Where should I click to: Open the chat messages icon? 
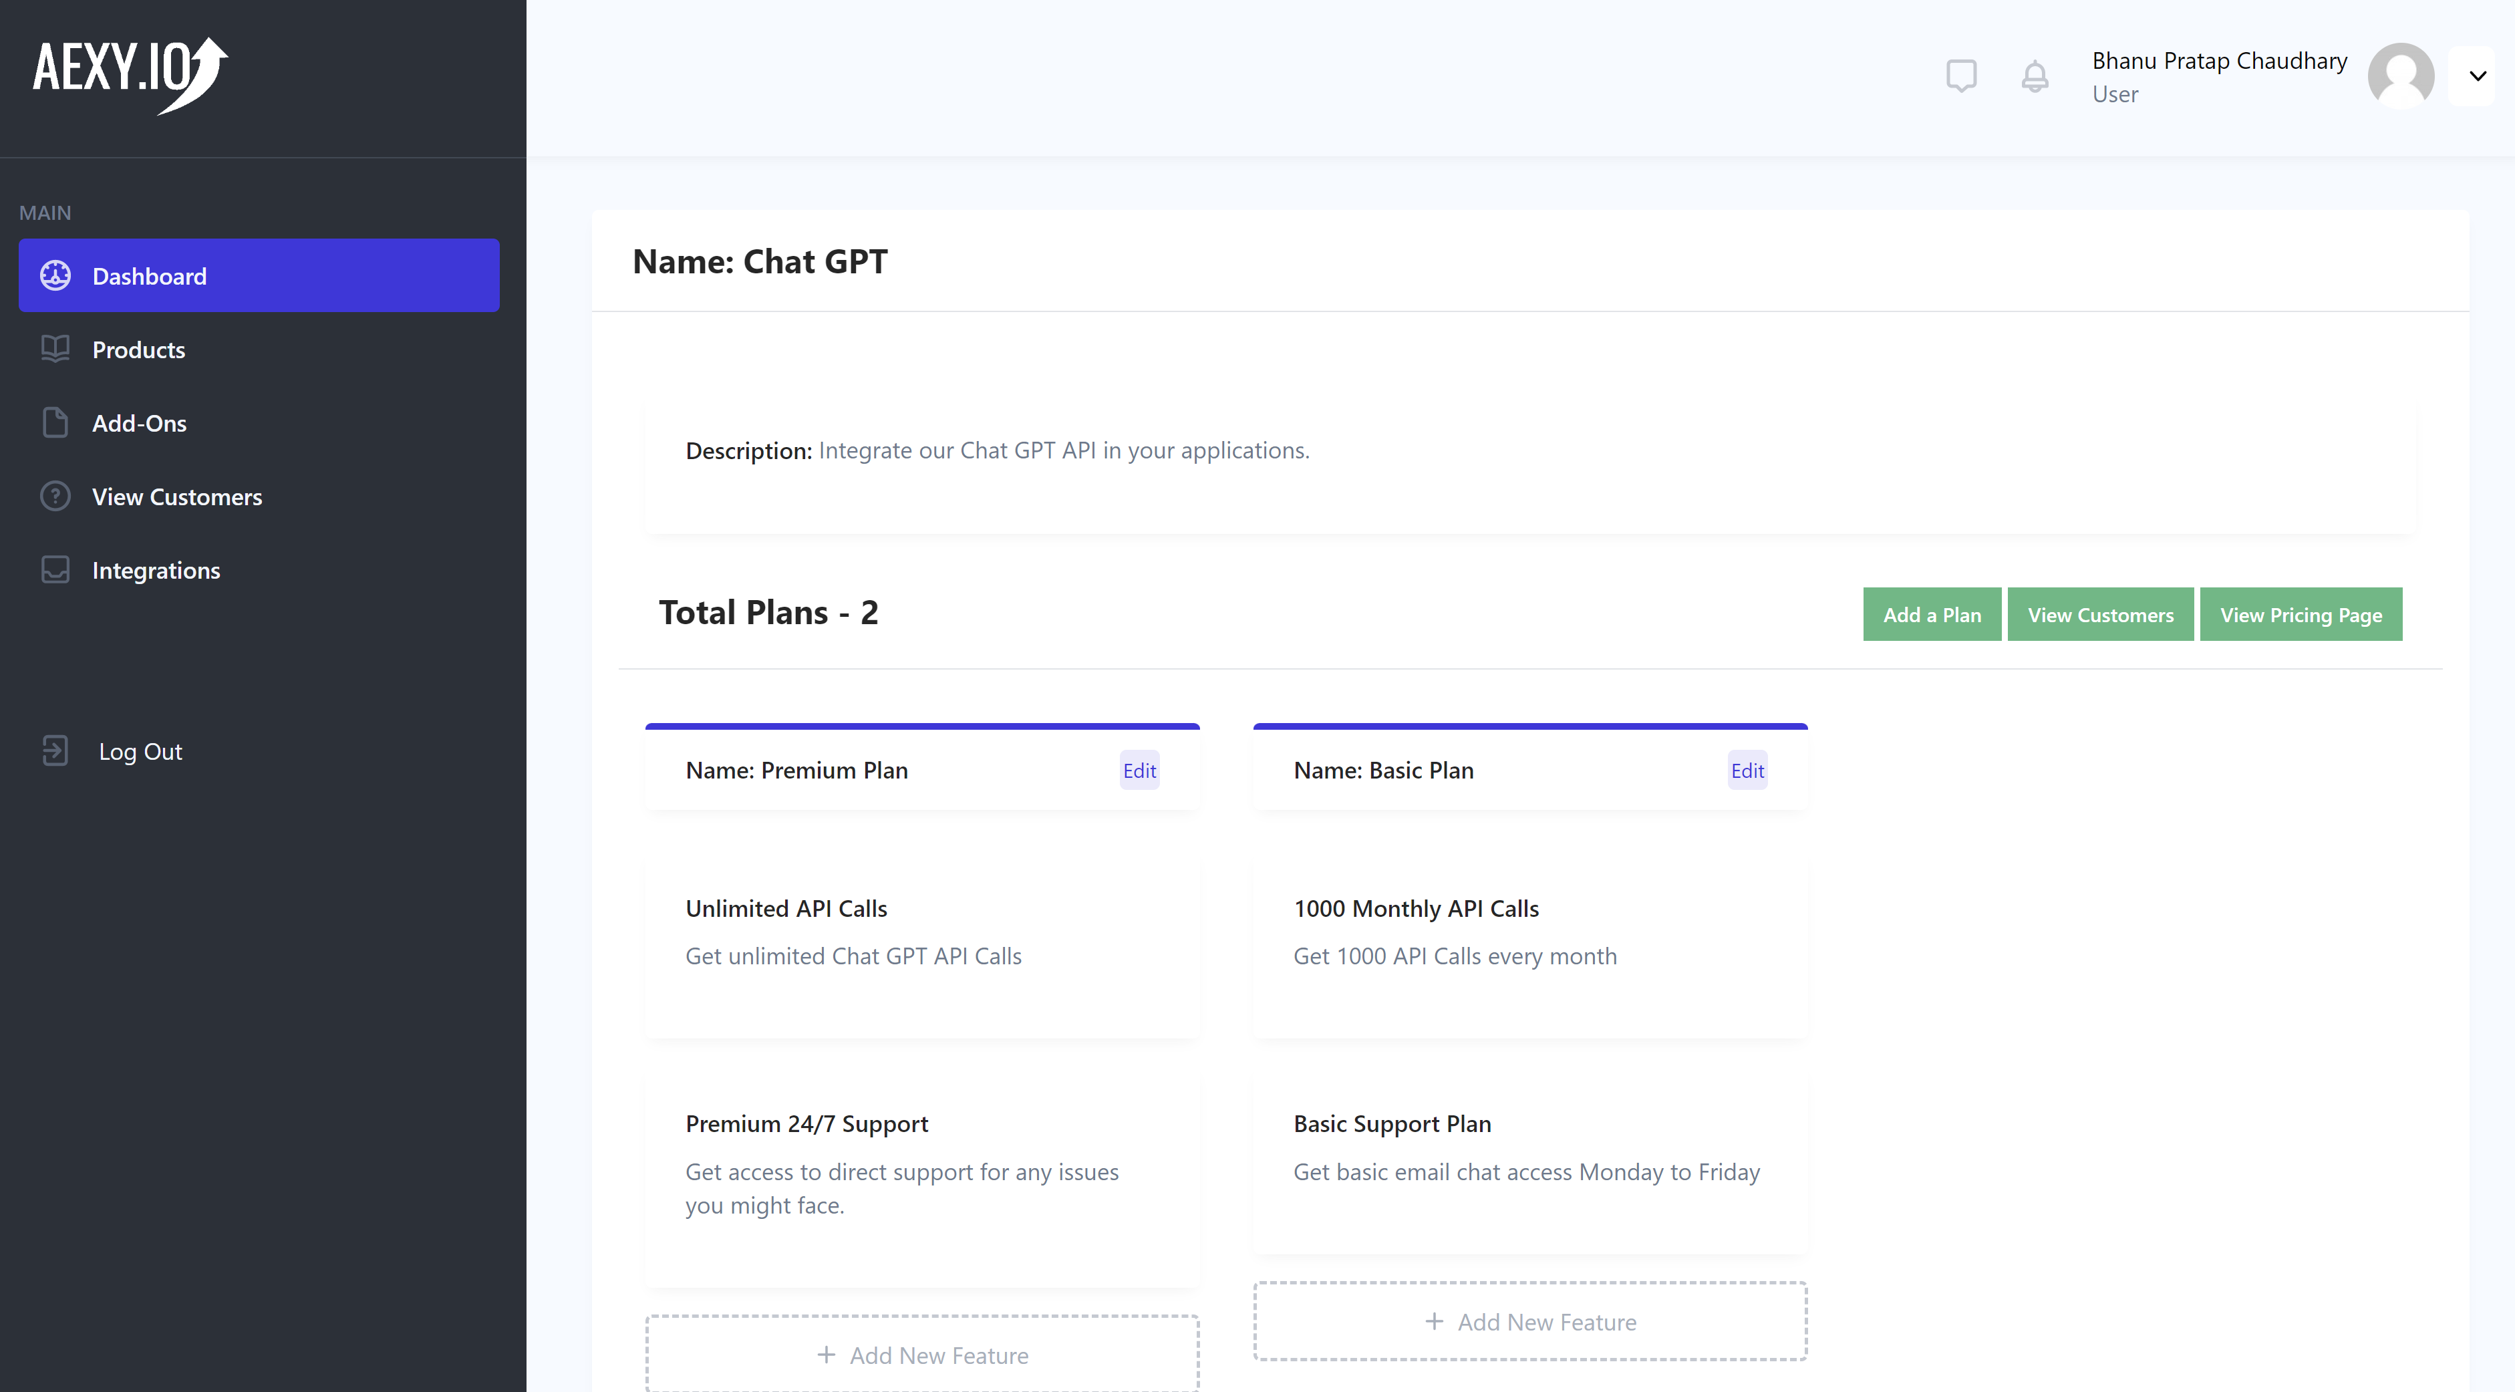click(x=1960, y=76)
